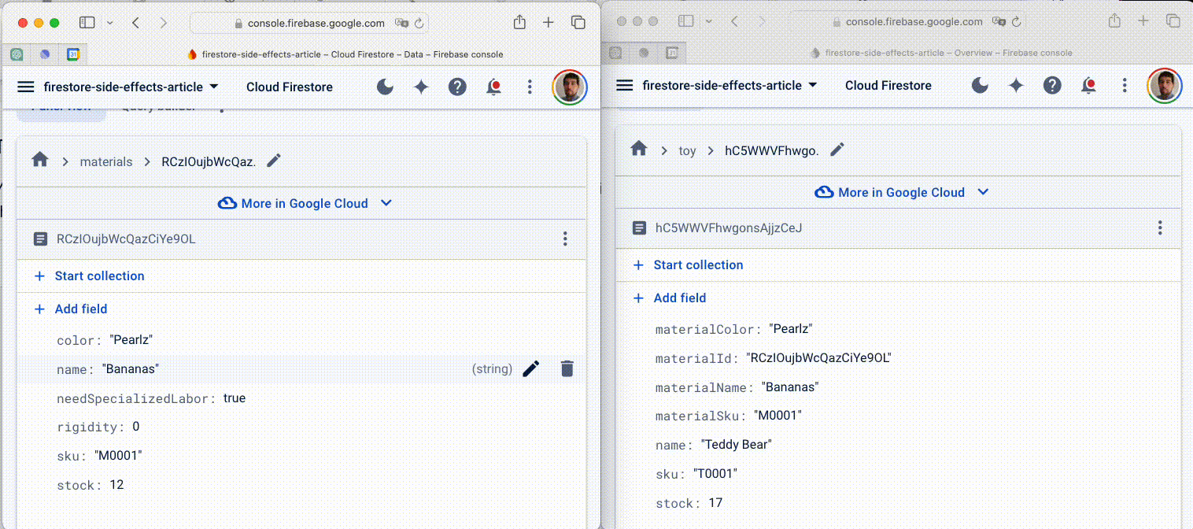Click toy breadcrumb in right window
Viewport: 1193px width, 529px height.
point(688,151)
